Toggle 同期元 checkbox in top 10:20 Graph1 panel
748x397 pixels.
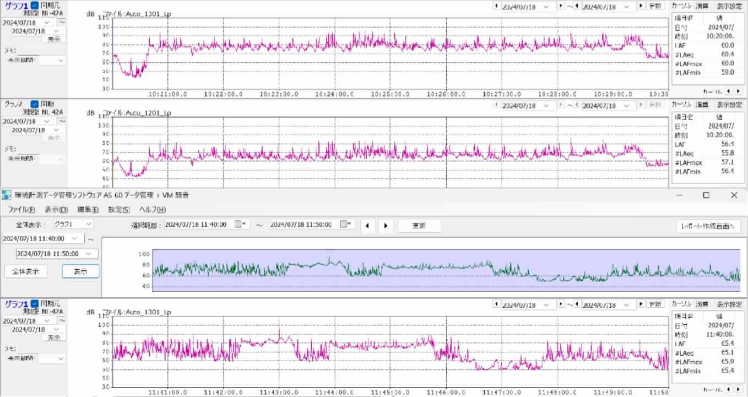[35, 5]
